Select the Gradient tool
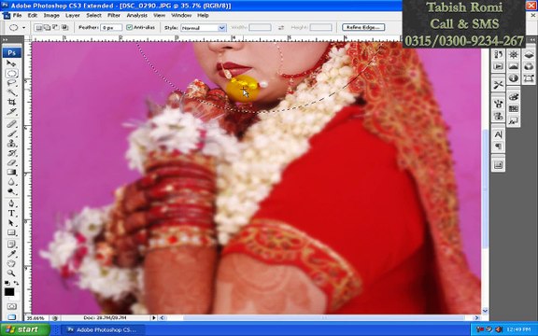The height and width of the screenshot is (336, 538). (11, 172)
